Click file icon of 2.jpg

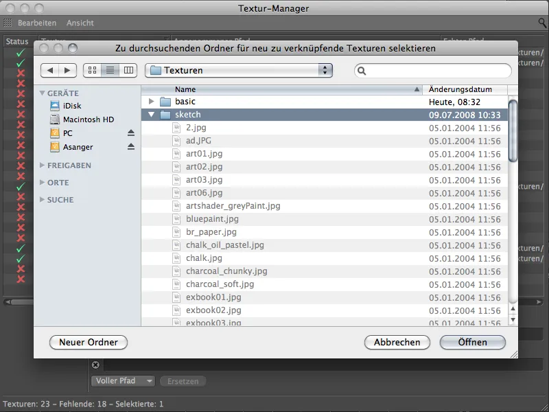coord(176,128)
